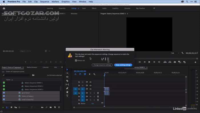Select the Track Select Forward tool

pyautogui.click(x=67, y=73)
